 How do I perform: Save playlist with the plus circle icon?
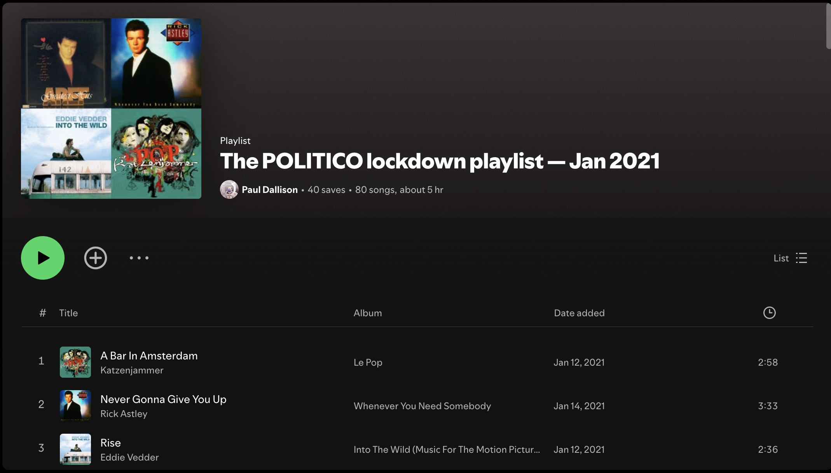[x=96, y=258]
